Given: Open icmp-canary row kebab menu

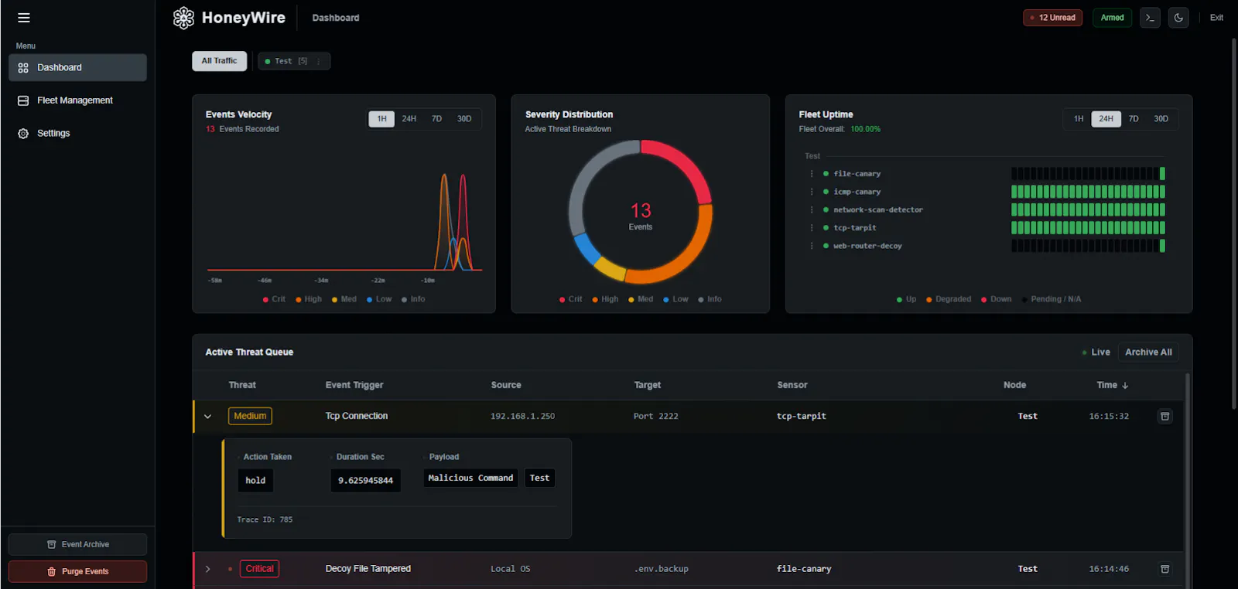Looking at the screenshot, I should tap(812, 192).
